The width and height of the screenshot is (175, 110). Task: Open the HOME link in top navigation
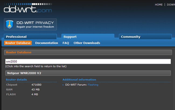tap(159, 5)
